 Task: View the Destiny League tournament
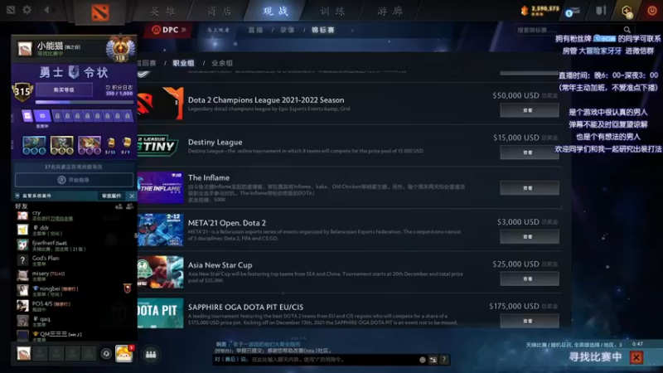[x=530, y=153]
